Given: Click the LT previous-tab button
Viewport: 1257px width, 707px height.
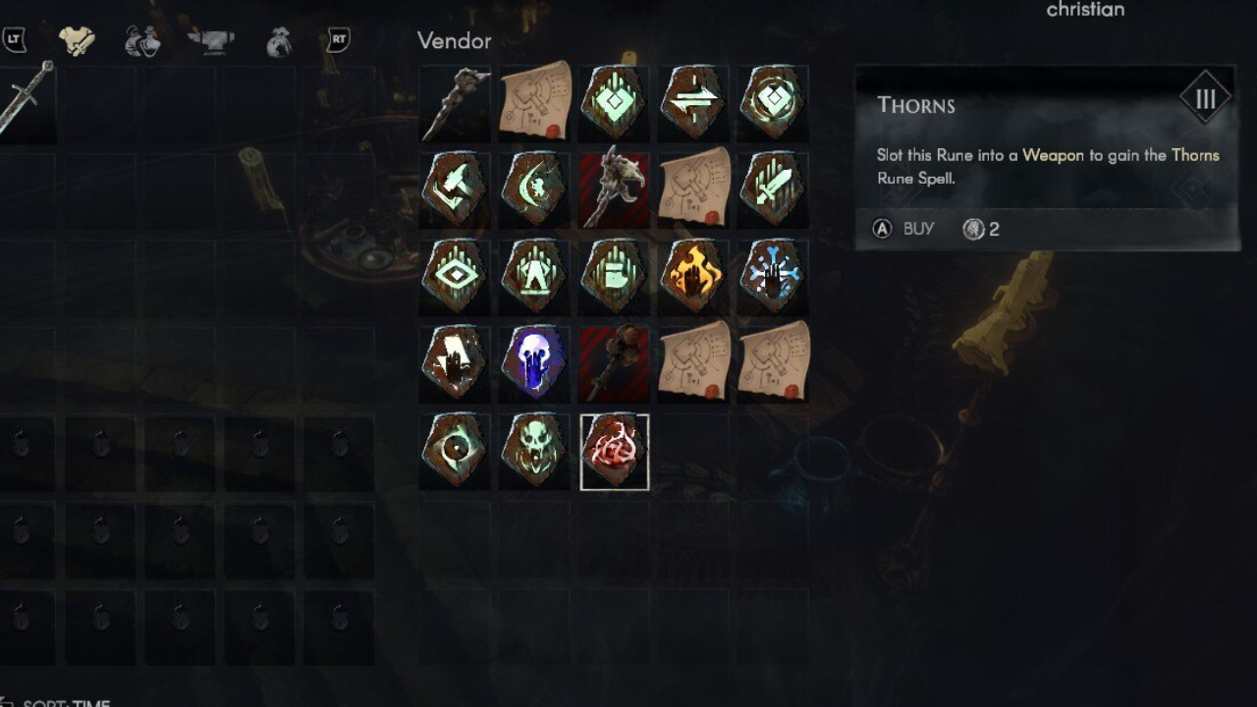Looking at the screenshot, I should click(14, 40).
